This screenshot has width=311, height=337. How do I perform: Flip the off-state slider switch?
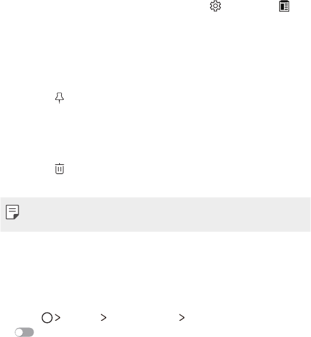coord(24,332)
